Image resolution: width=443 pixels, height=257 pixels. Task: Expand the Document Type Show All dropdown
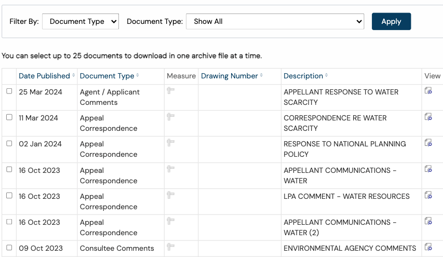point(275,21)
